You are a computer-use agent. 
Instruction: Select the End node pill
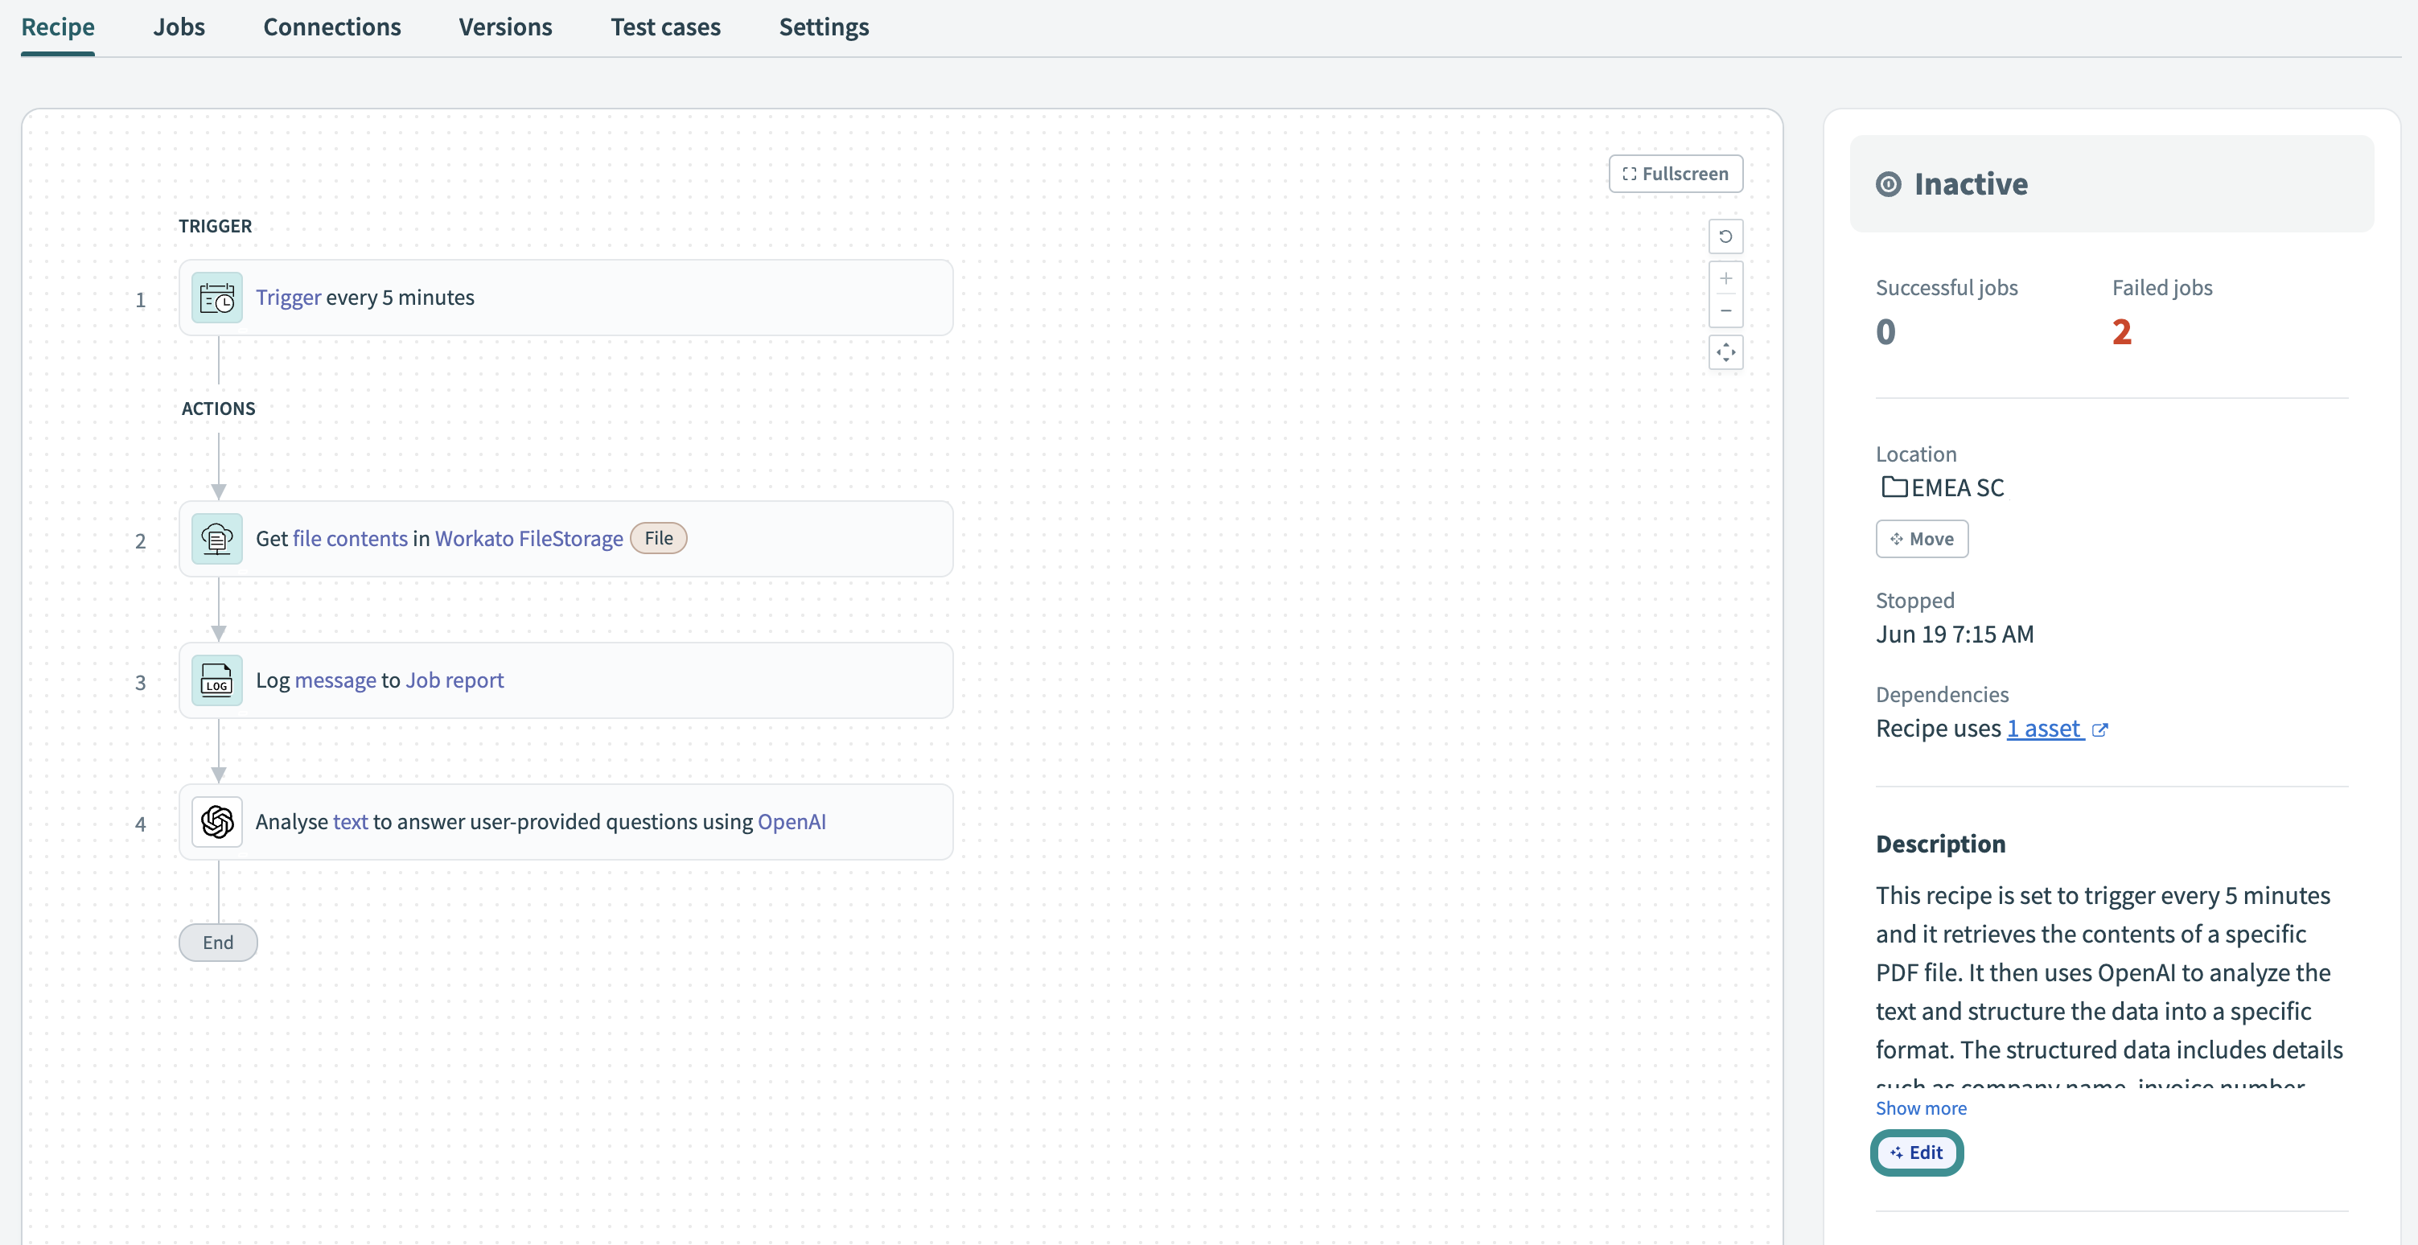[218, 943]
